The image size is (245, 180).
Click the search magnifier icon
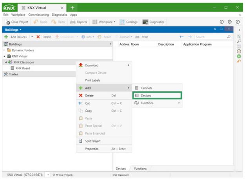[x=229, y=37]
